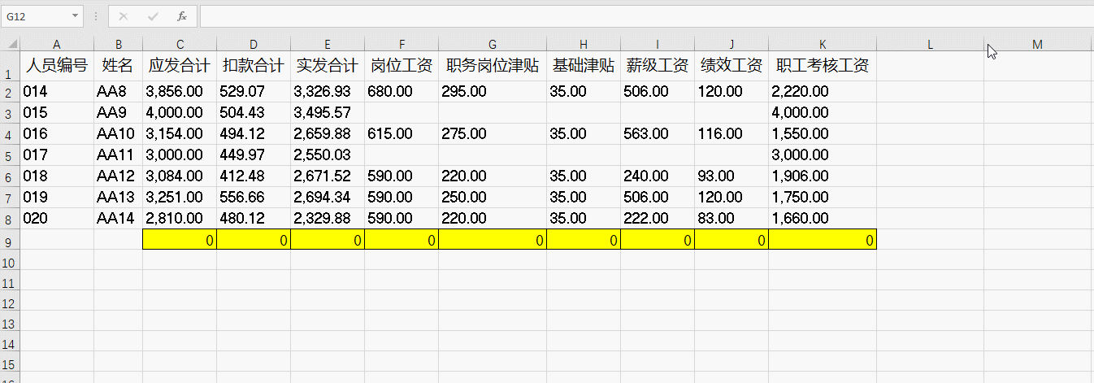Screen dimensions: 1094x383
Task: Select cell containing 014
Action: [57, 92]
